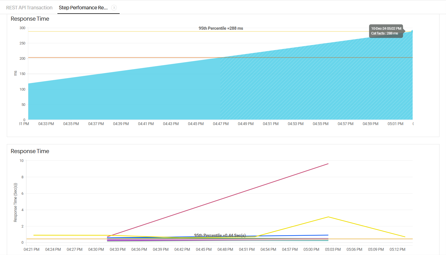
Task: Click the 04:47 PM label on top chart
Action: (x=221, y=124)
